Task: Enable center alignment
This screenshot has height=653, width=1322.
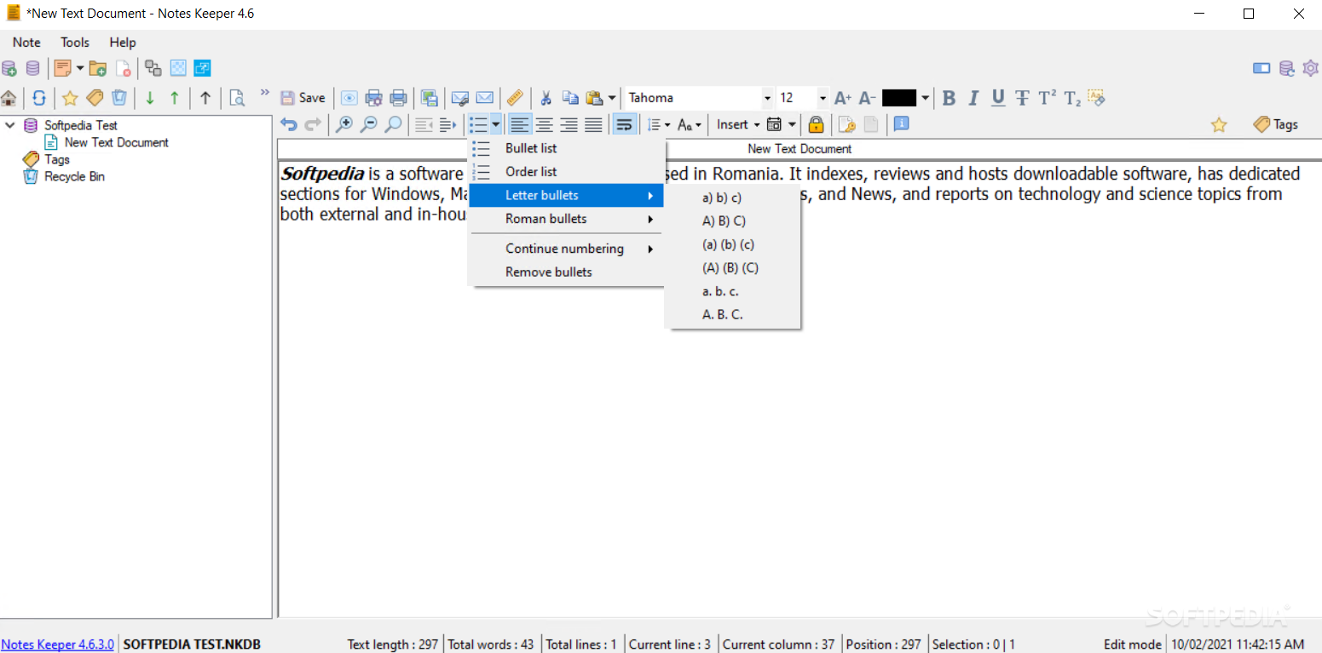Action: [544, 124]
